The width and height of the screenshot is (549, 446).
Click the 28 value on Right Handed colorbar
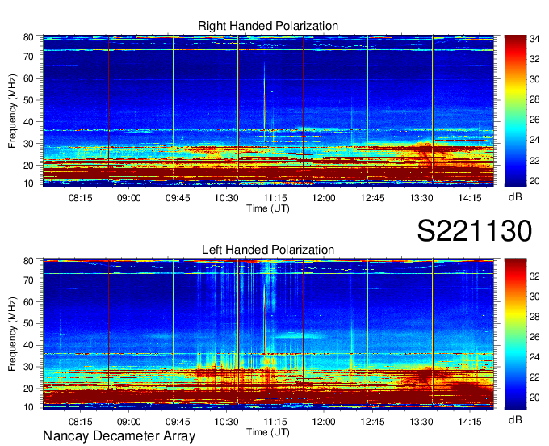(x=534, y=100)
